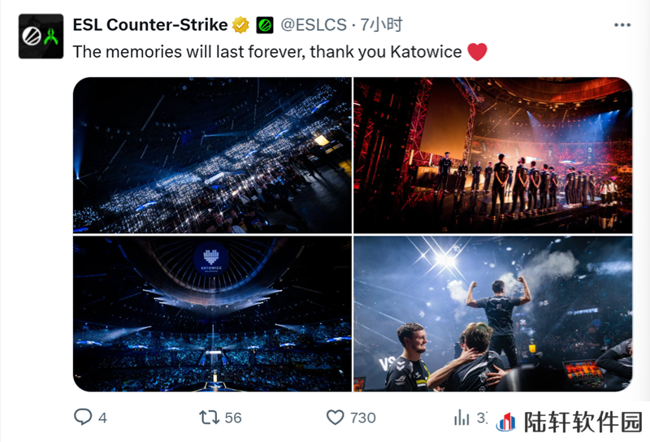Like the tweet with the heart icon
Image resolution: width=650 pixels, height=442 pixels.
336,418
